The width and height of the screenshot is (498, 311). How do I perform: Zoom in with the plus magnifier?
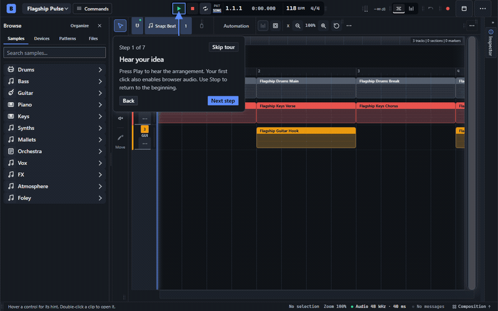(323, 26)
